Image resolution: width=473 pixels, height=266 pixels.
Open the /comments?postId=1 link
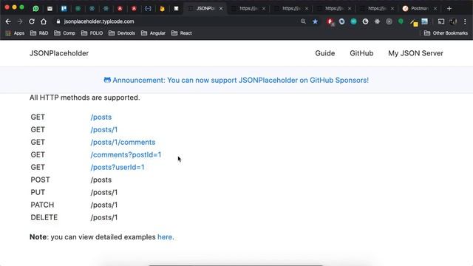click(126, 154)
